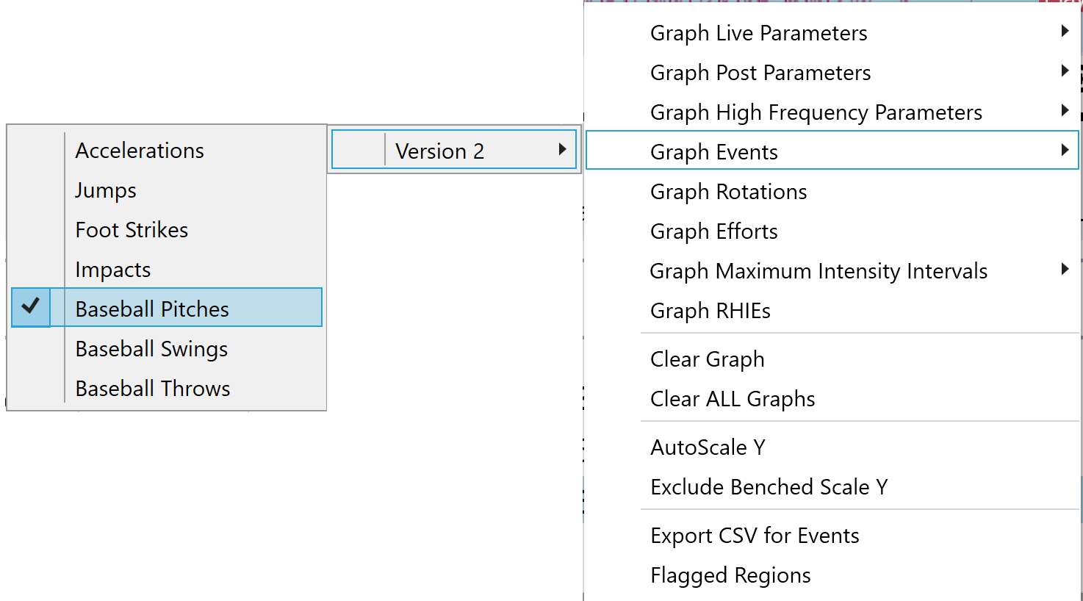Choose Clear ALL Graphs
The image size is (1083, 601).
pyautogui.click(x=733, y=399)
